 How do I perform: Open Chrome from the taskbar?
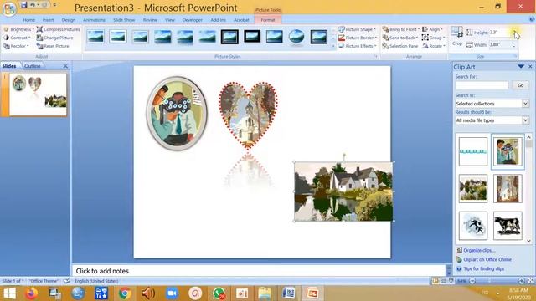coord(125,293)
